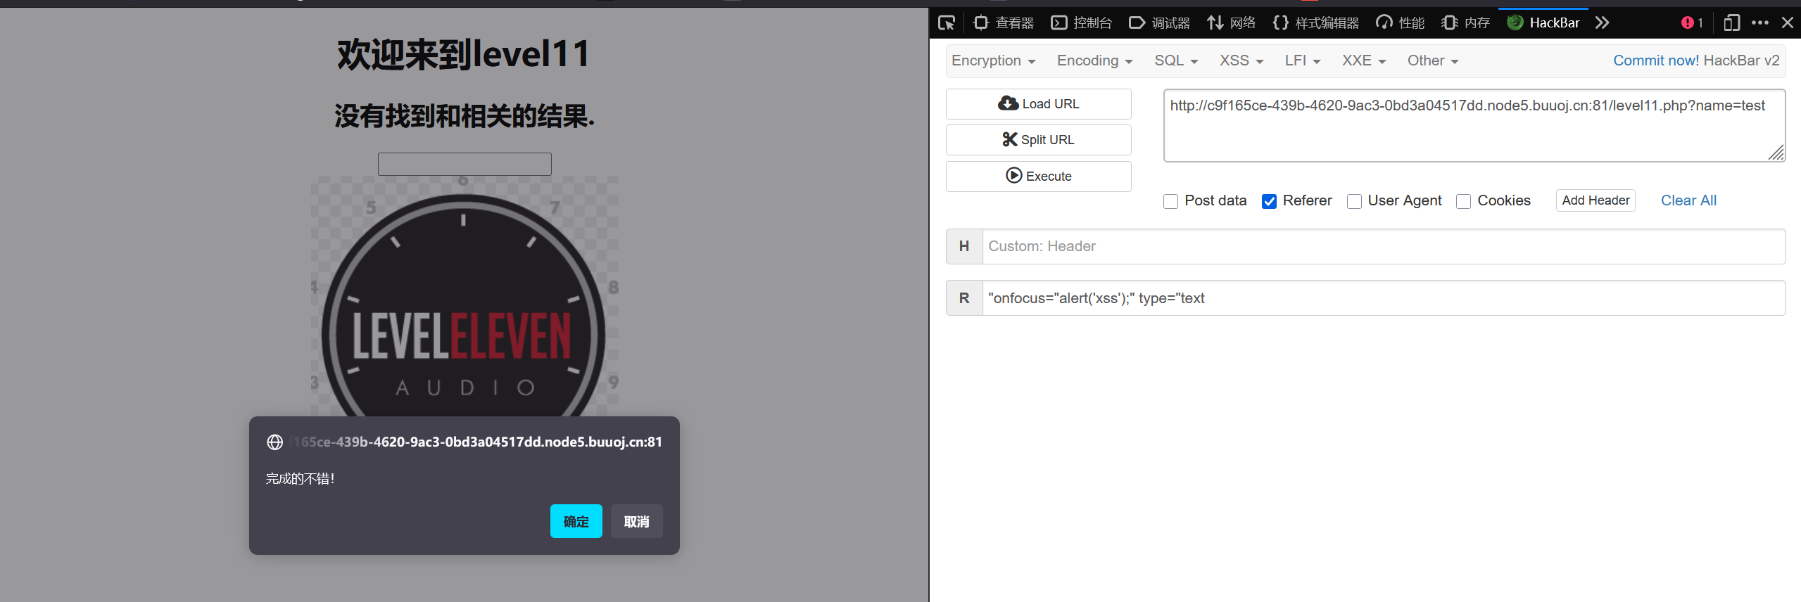Click the element picker icon in devtools
The image size is (1801, 602).
click(947, 23)
